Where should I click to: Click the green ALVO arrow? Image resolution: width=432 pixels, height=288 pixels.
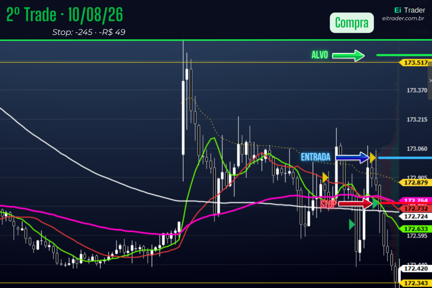click(348, 56)
